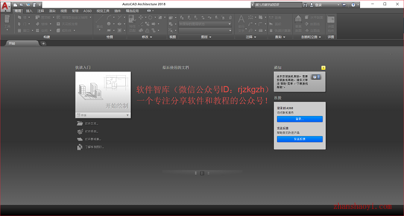Click the New file icon in quick access toolbar
The image size is (404, 216).
15,5
